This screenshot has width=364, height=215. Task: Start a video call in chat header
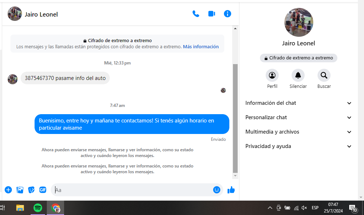pos(212,14)
